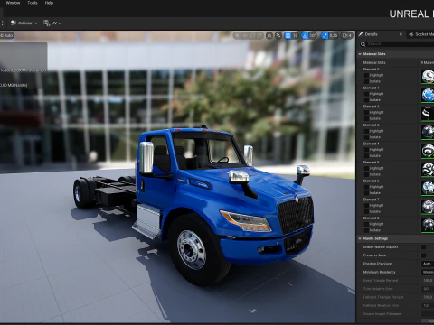Toggle the surface snapping icon

278,36
